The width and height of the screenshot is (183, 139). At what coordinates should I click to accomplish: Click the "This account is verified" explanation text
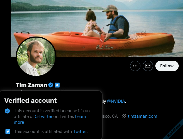[52, 111]
